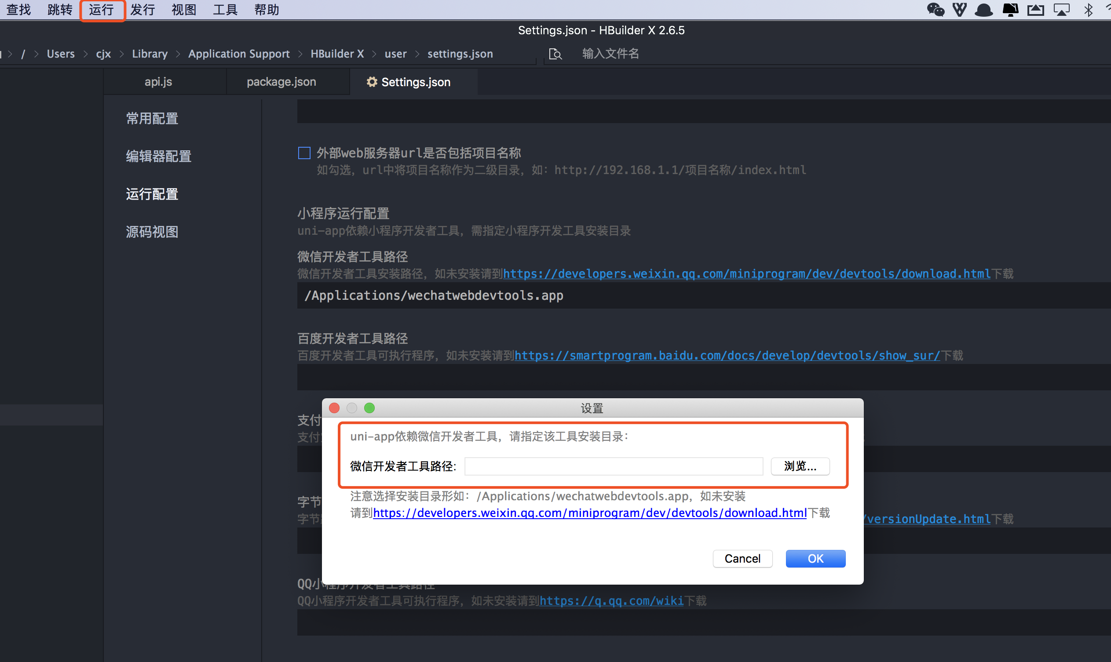Click the gear icon on Settings.json tab
The height and width of the screenshot is (662, 1111).
371,82
